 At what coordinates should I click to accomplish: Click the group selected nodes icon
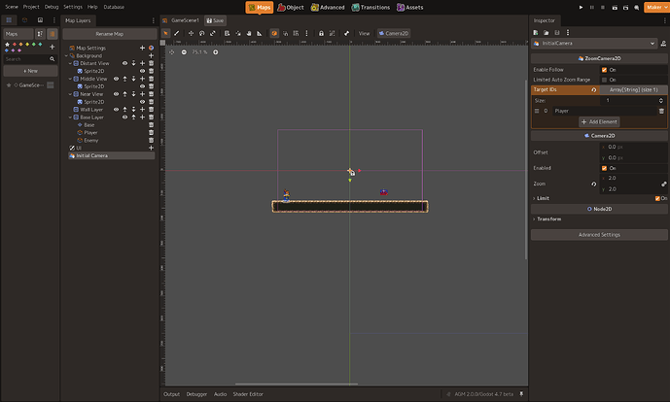(x=332, y=33)
